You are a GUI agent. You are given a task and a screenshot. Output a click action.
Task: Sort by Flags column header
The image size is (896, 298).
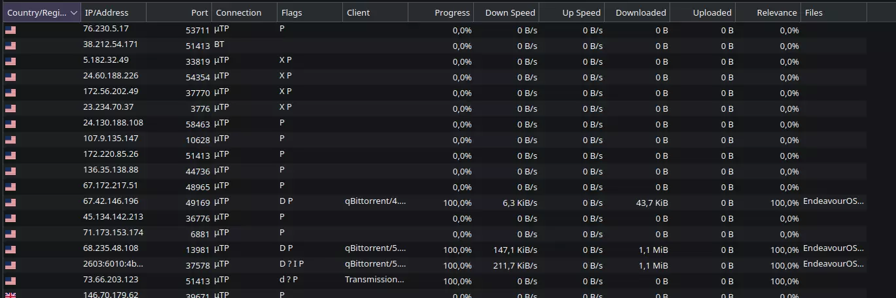(310, 12)
